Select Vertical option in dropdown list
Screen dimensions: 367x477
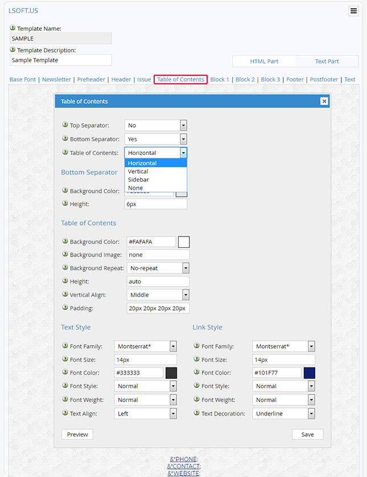pyautogui.click(x=155, y=172)
